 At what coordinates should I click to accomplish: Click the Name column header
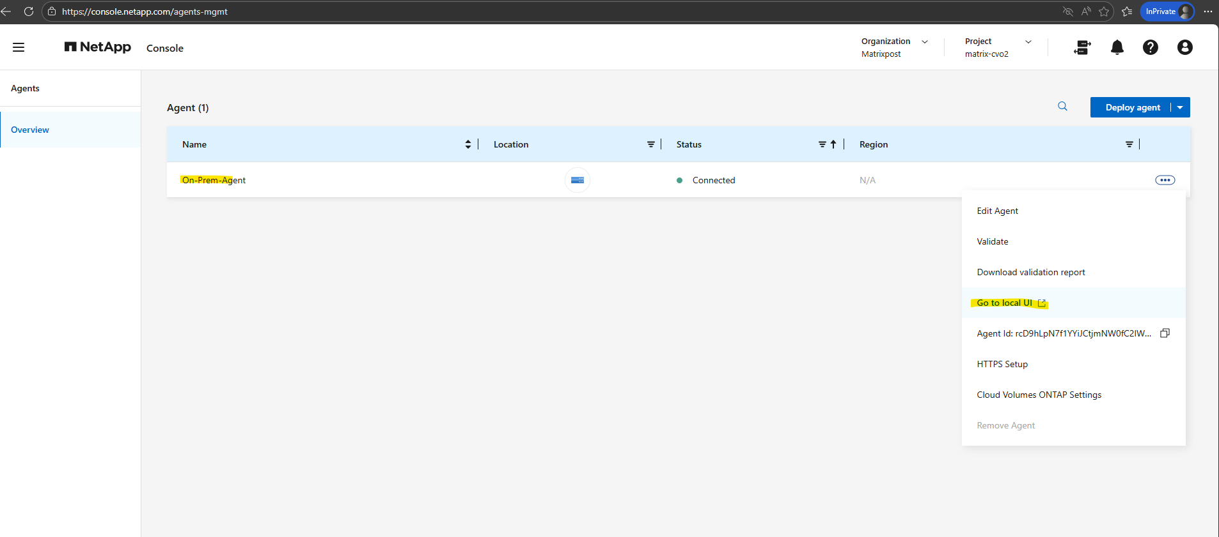(x=194, y=144)
